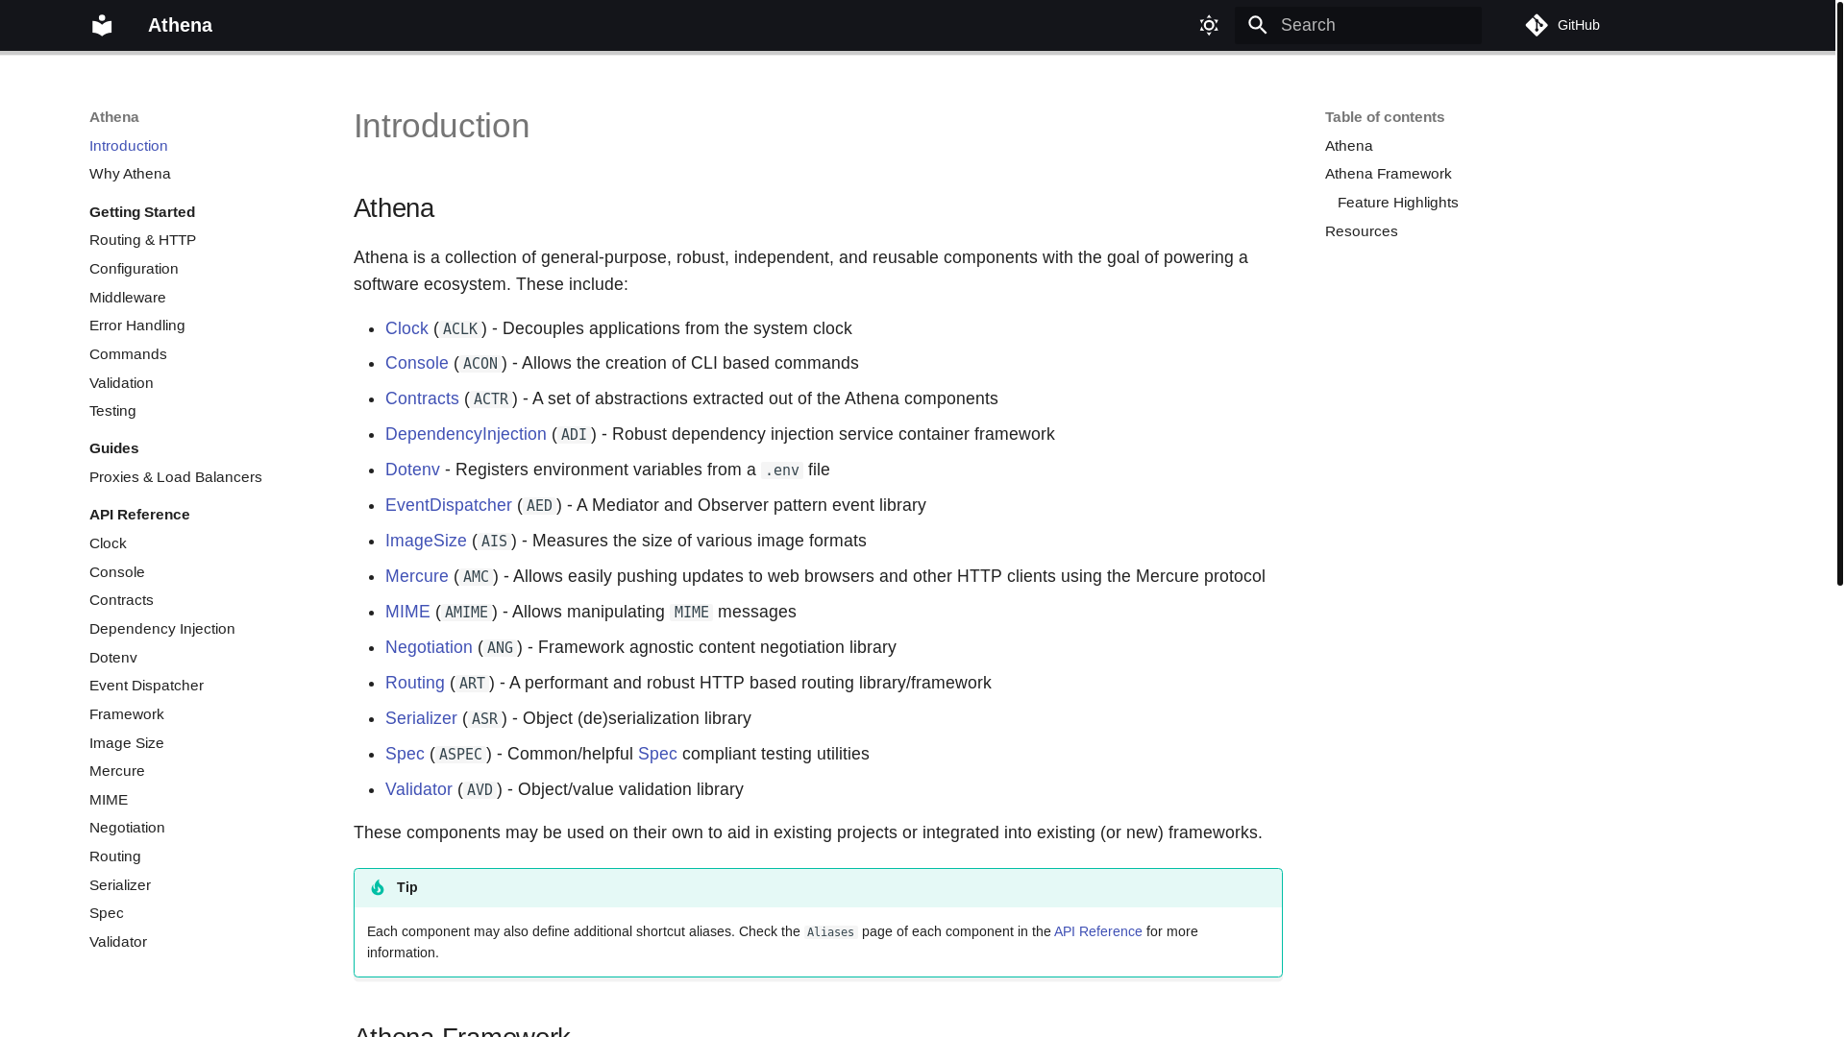Open MIME API reference in sidebar
The image size is (1845, 1037).
click(x=109, y=800)
